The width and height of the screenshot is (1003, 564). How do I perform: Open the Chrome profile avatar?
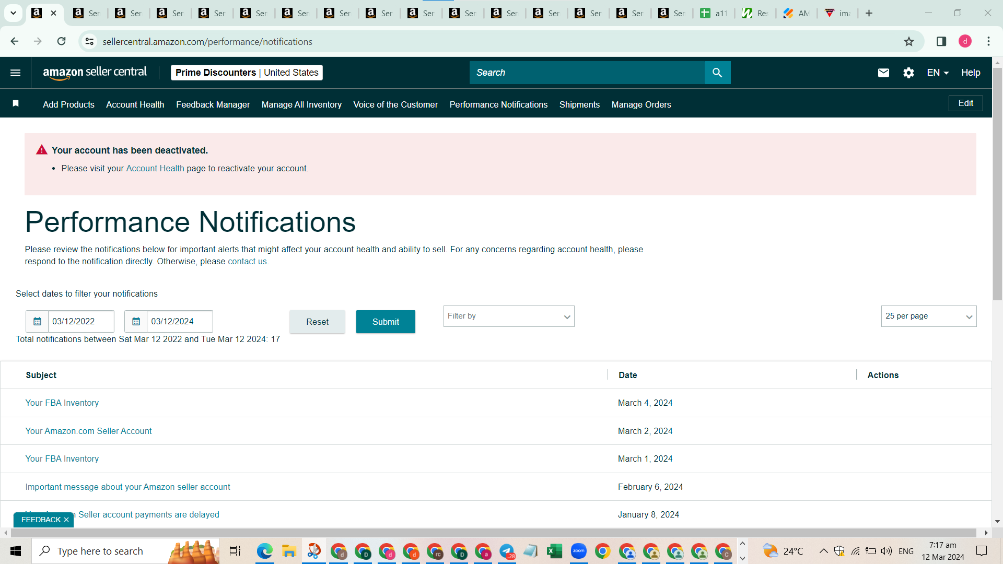(x=965, y=42)
